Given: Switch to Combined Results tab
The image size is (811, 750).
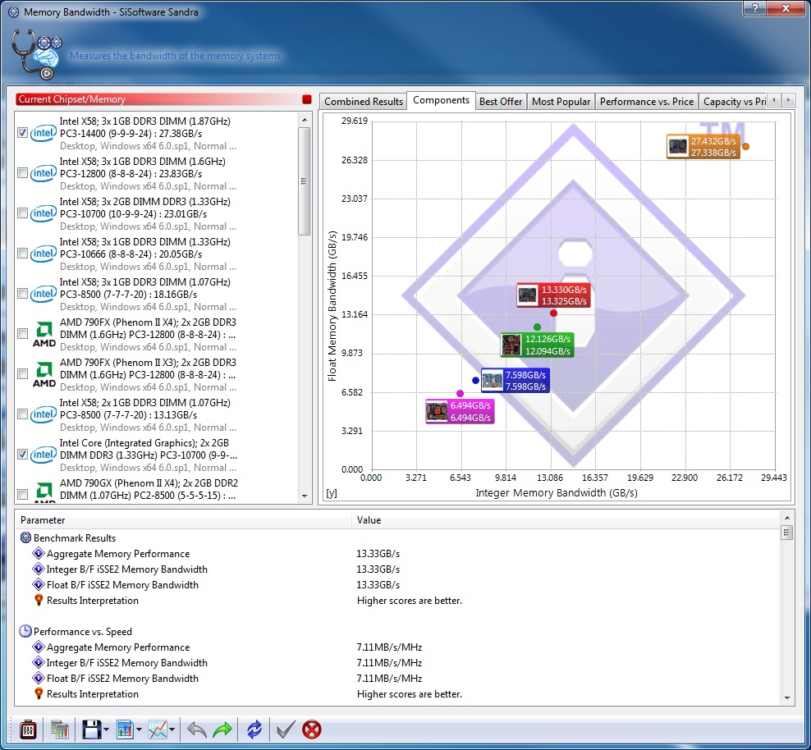Looking at the screenshot, I should [x=363, y=101].
